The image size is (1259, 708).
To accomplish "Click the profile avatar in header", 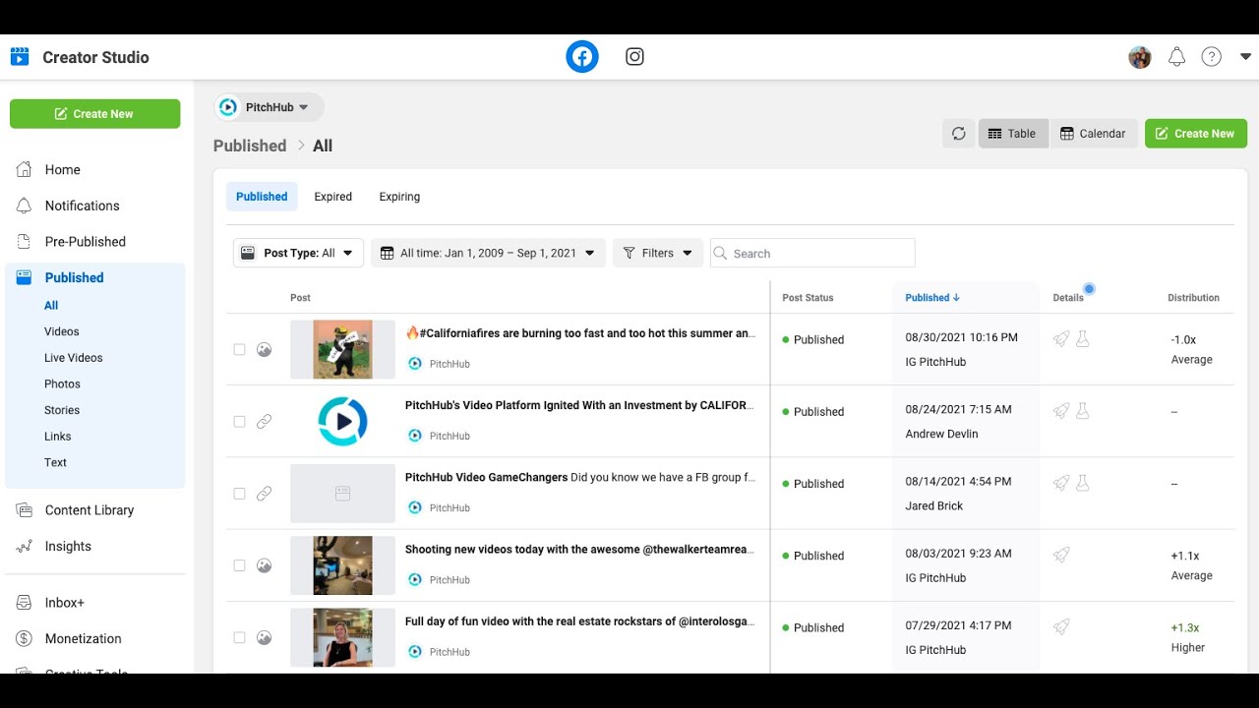I will coord(1140,57).
